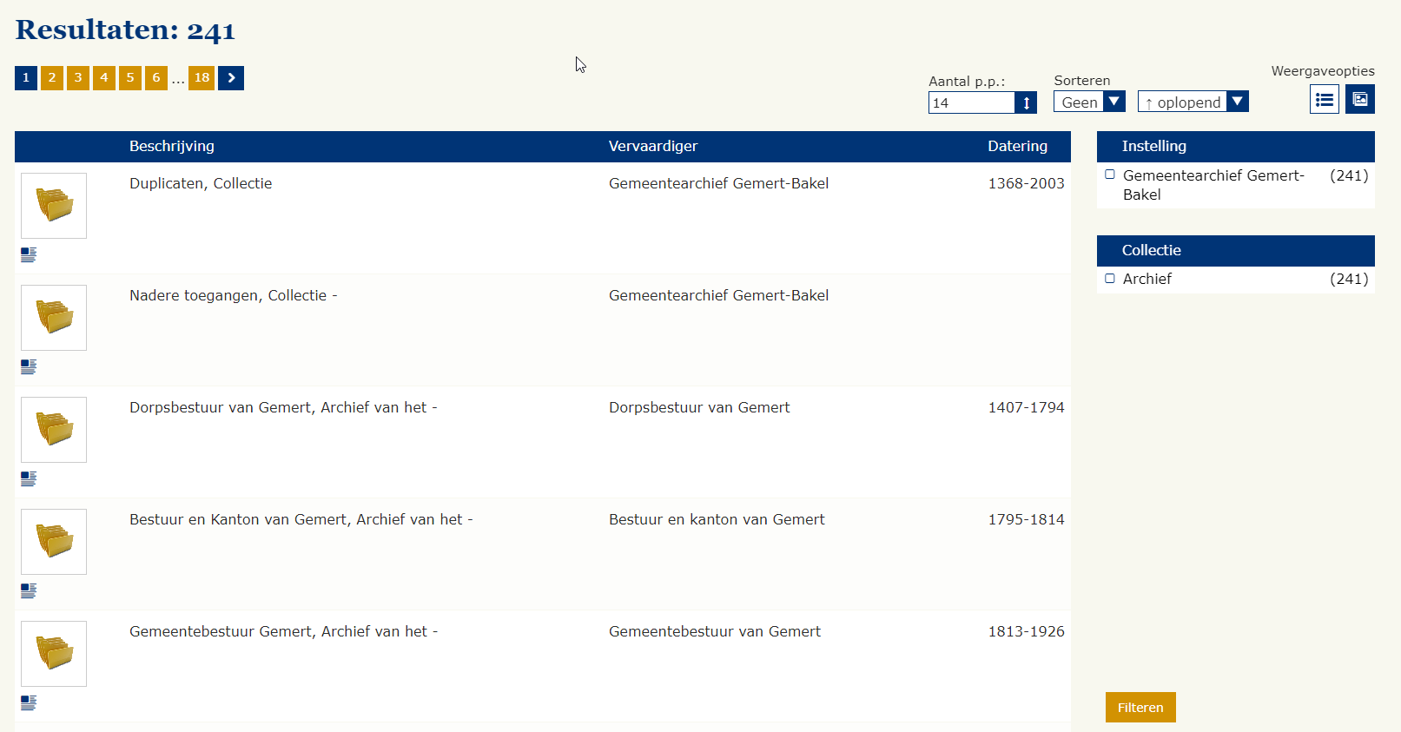Click the Beschrijving column header

click(172, 146)
